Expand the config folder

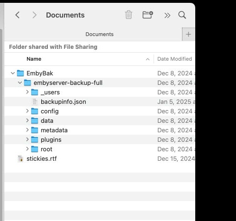(27, 111)
